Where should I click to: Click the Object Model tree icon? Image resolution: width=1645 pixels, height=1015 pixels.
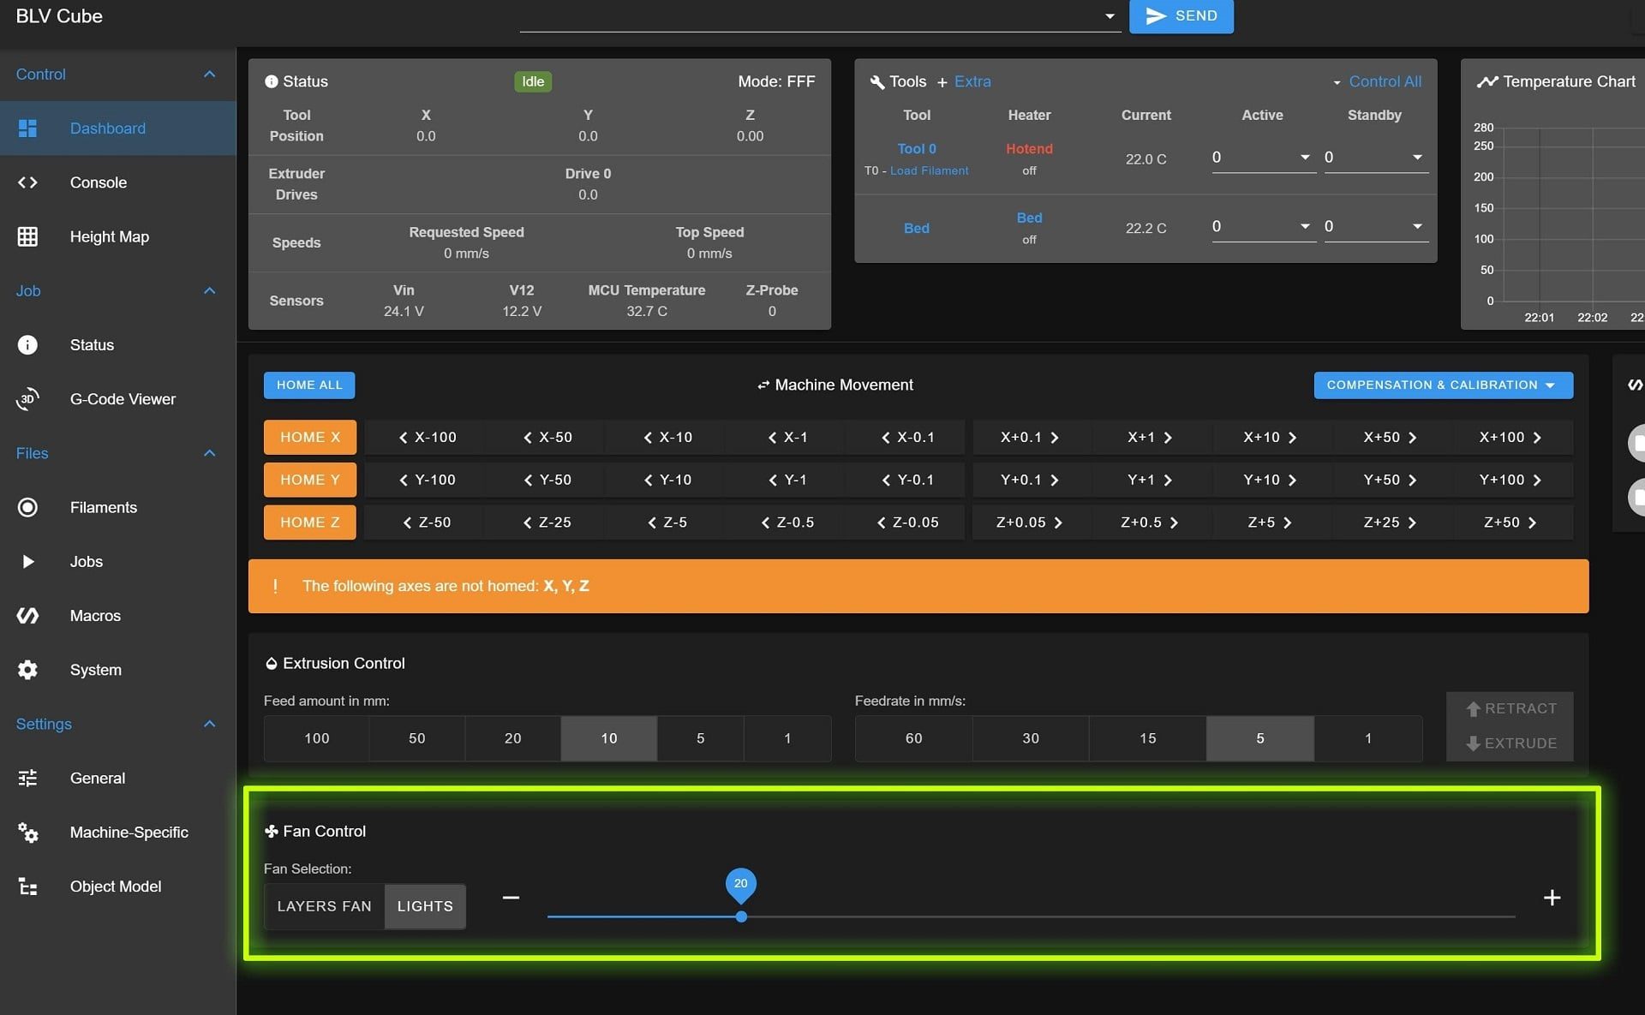click(27, 887)
